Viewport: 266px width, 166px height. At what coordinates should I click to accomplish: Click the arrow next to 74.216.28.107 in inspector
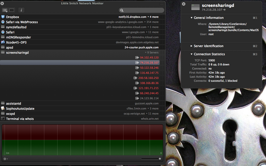click(224, 10)
